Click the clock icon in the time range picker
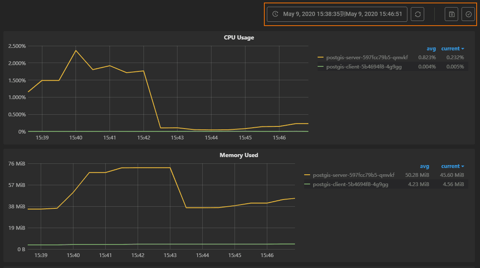 [x=275, y=14]
